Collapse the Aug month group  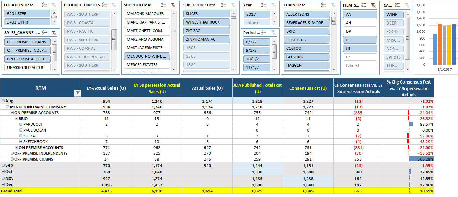coord(3,101)
